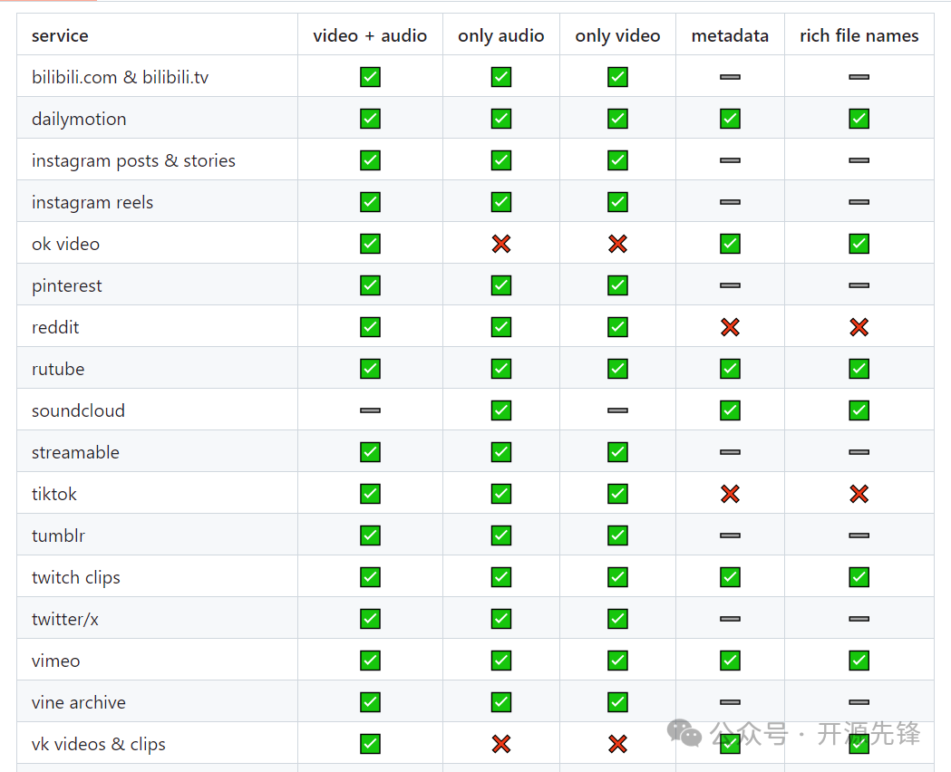The height and width of the screenshot is (772, 951).
Task: Select the 'vk videos & clips' service cell
Action: [157, 743]
